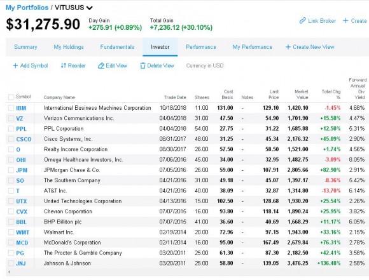Open the VZ ticker link
The height and width of the screenshot is (280, 369).
coord(20,118)
